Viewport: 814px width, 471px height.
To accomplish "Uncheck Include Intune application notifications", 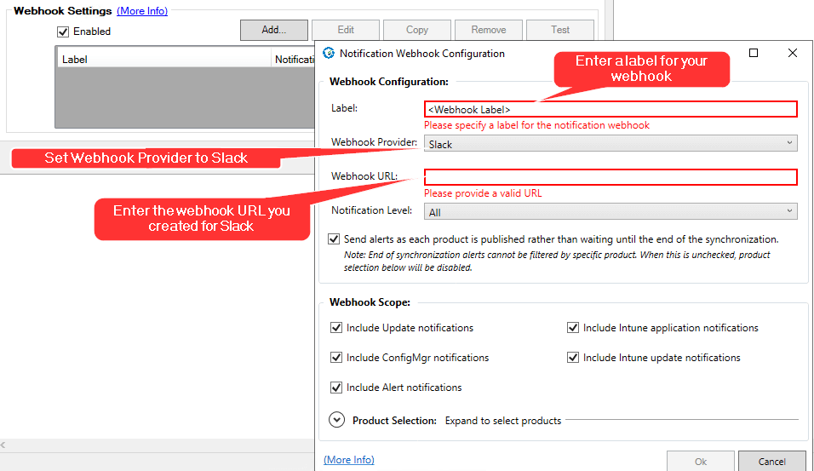I will (572, 328).
